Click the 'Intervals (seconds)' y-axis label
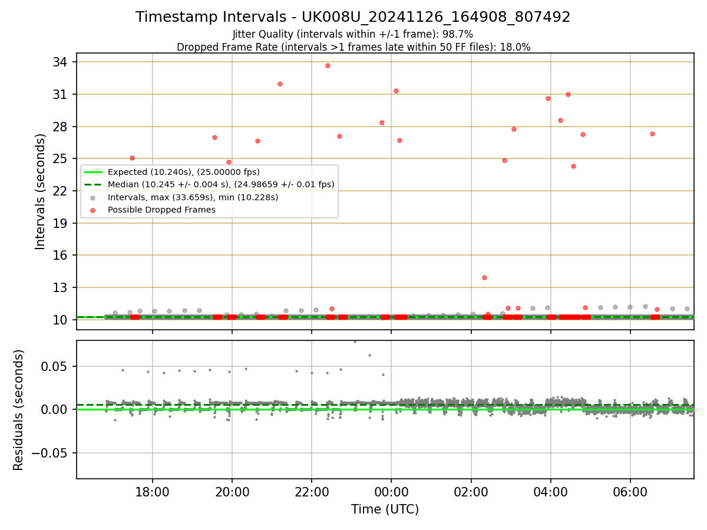The image size is (707, 530). tap(40, 191)
